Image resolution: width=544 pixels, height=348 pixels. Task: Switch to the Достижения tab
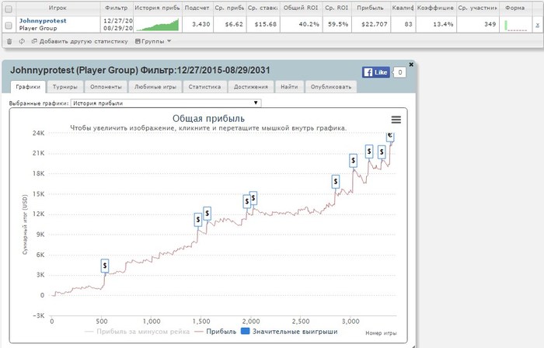click(251, 87)
